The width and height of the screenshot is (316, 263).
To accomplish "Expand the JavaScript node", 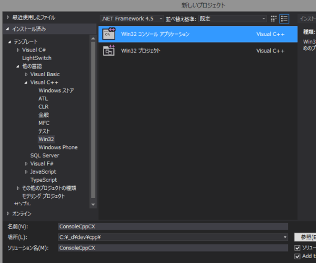I will click(26, 172).
